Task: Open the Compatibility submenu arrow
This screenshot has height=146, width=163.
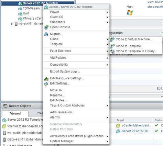Action: pyautogui.click(x=107, y=65)
